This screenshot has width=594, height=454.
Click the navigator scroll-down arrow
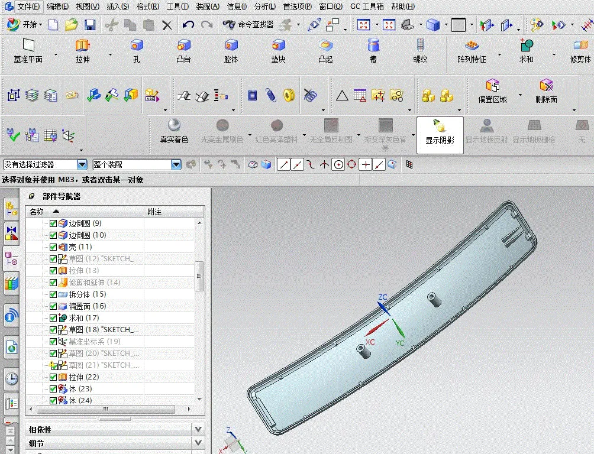tap(199, 400)
